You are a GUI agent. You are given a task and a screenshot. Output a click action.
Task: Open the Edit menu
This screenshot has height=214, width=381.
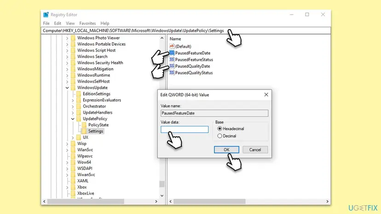[58, 23]
